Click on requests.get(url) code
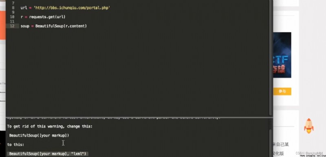 (47, 17)
